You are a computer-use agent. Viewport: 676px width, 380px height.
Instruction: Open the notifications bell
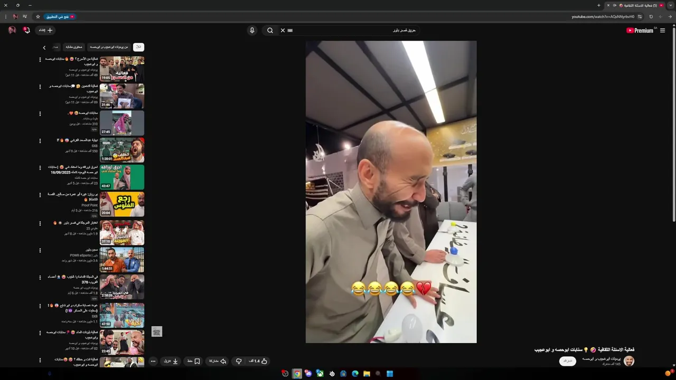[26, 31]
